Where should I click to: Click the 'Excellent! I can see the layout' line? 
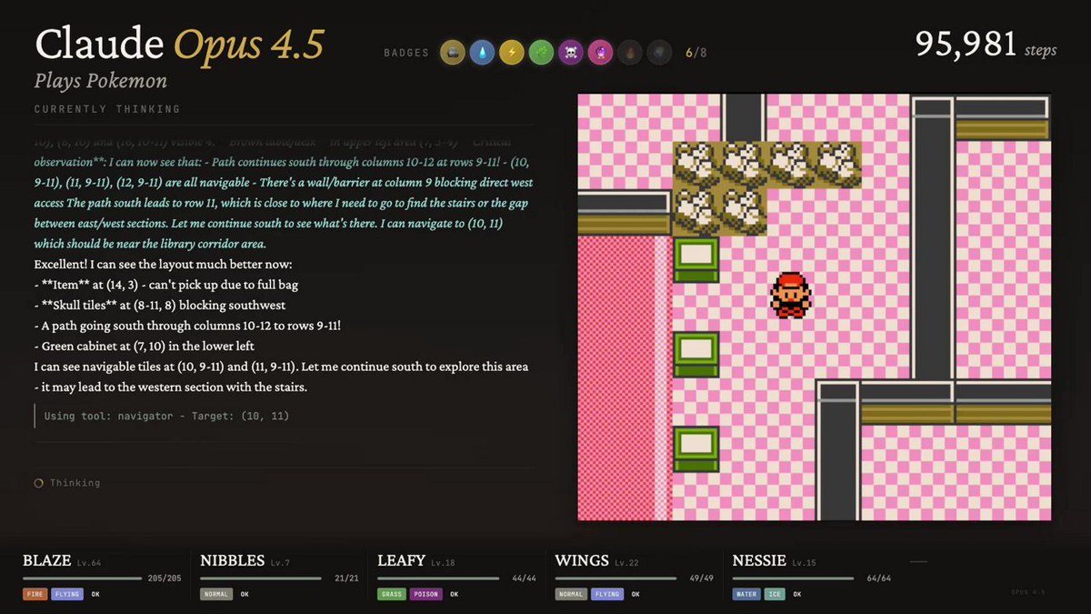(x=164, y=265)
